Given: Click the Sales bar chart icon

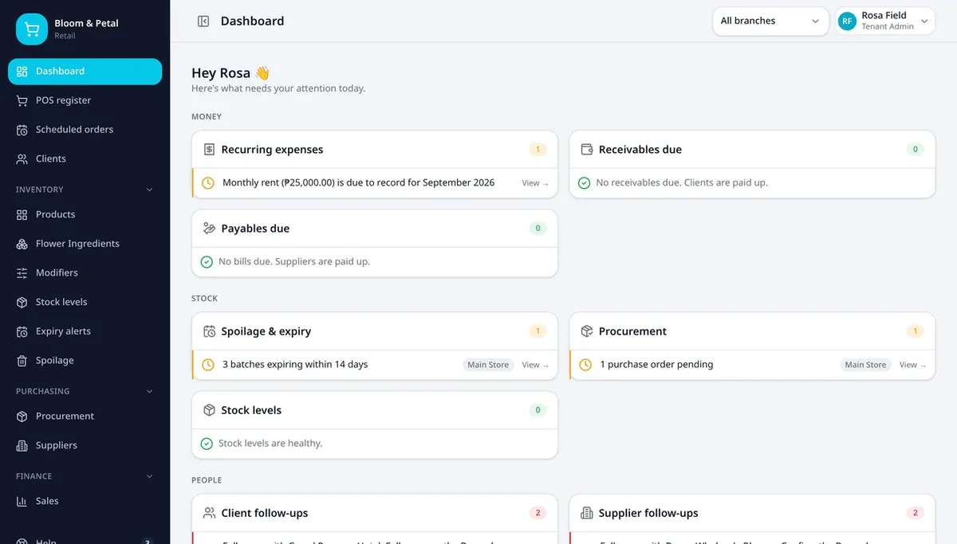Looking at the screenshot, I should tap(22, 501).
